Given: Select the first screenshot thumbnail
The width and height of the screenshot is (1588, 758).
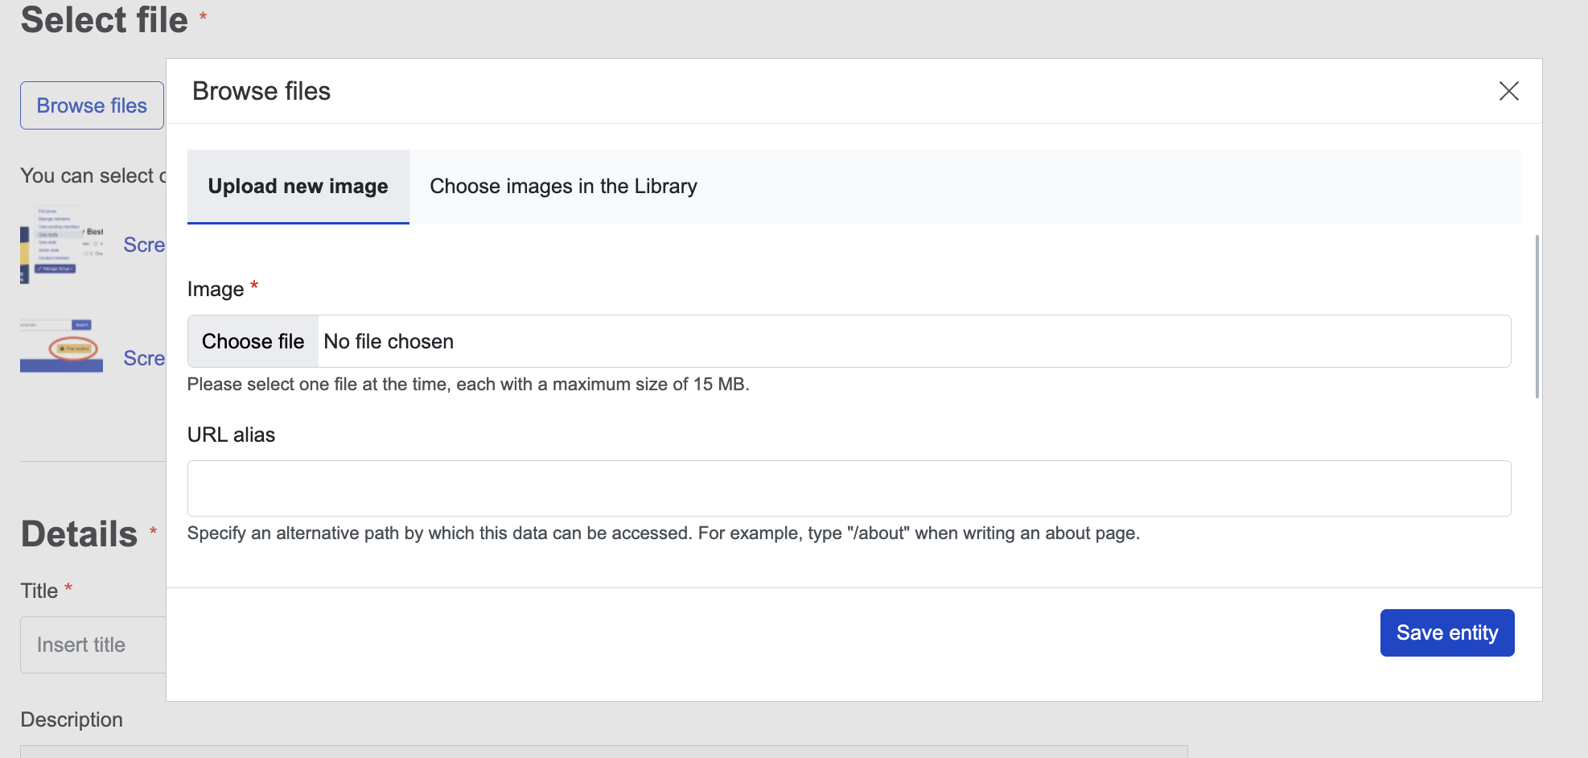Looking at the screenshot, I should point(62,245).
